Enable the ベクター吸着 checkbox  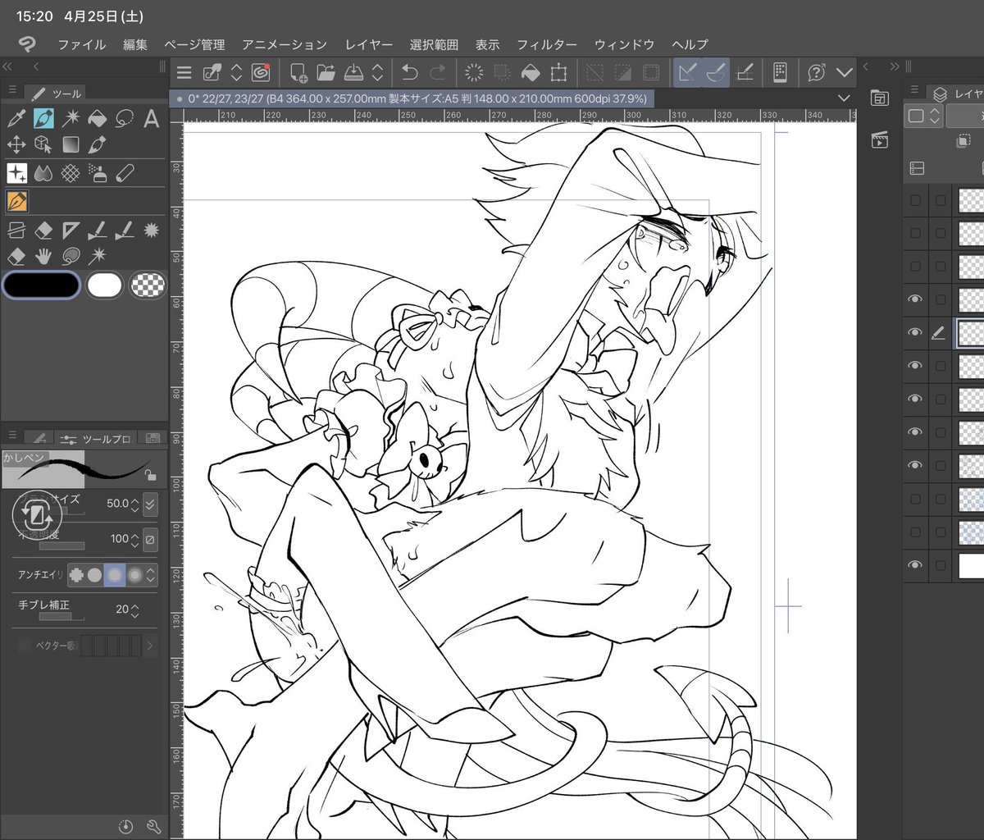pos(25,646)
